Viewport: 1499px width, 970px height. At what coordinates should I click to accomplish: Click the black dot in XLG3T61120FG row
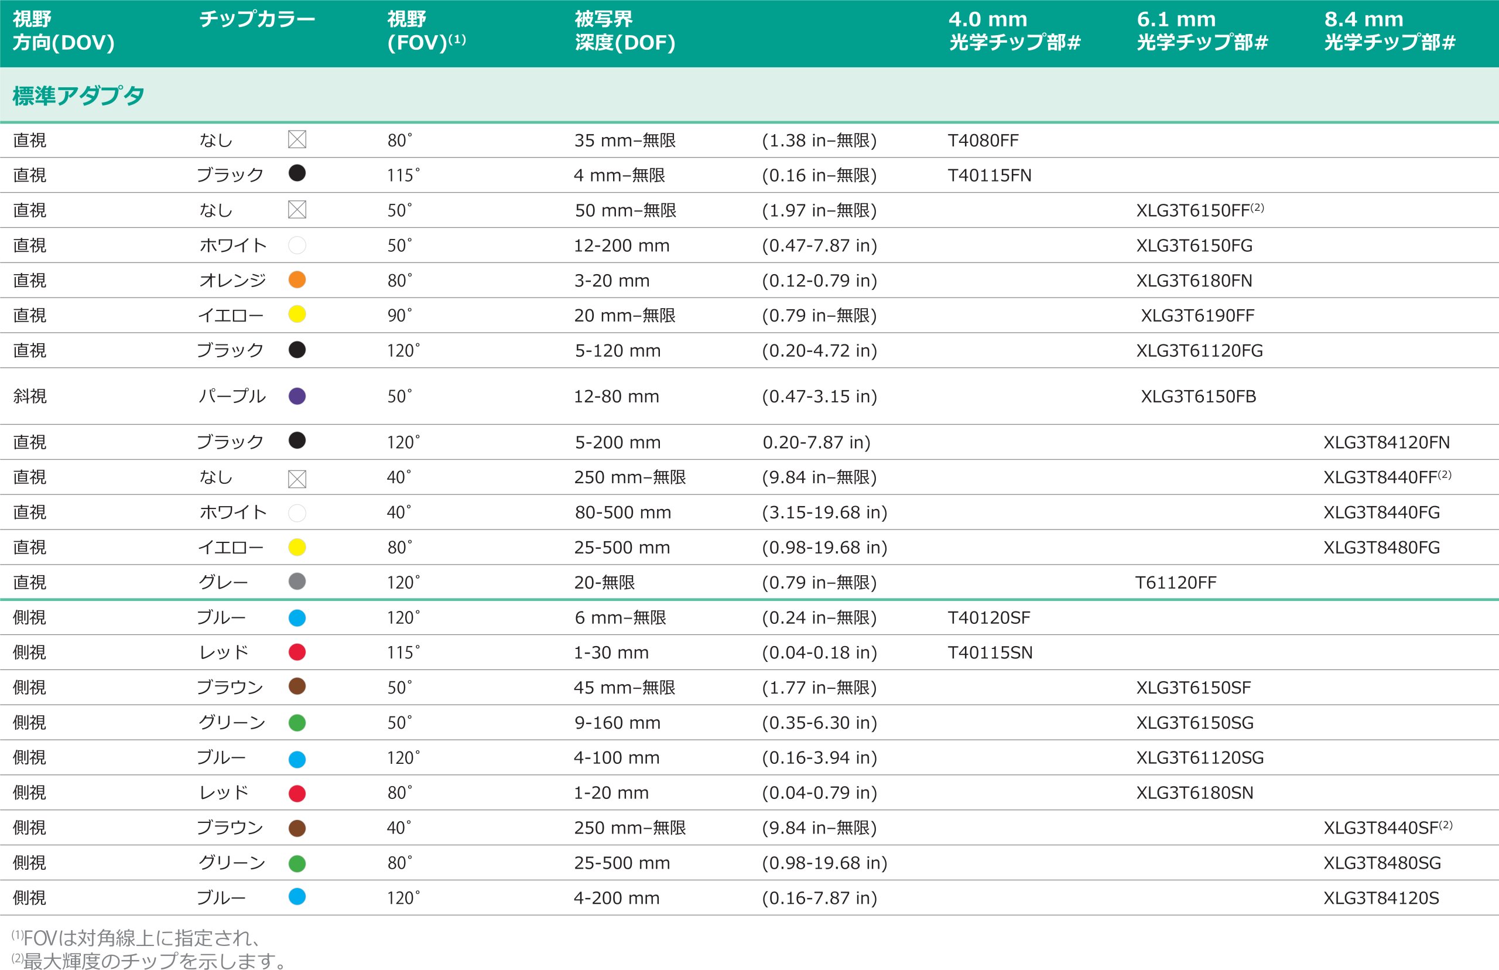point(297,350)
